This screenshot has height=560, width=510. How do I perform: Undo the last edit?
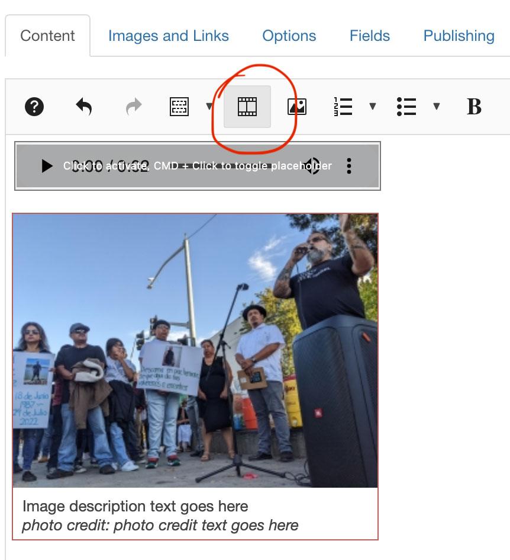(84, 107)
